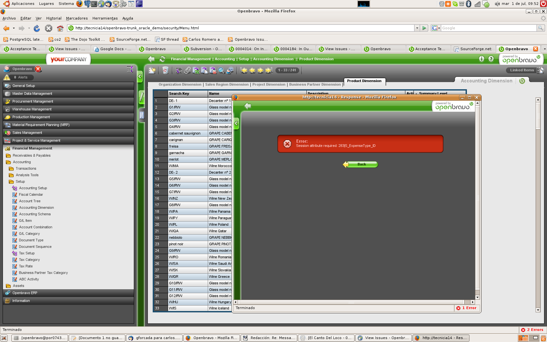The width and height of the screenshot is (547, 342).
Task: Open the Transactions folder
Action: tap(26, 168)
